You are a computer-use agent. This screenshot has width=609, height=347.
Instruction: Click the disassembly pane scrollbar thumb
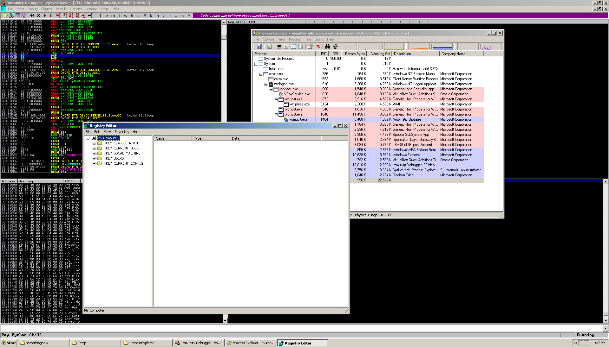[224, 37]
